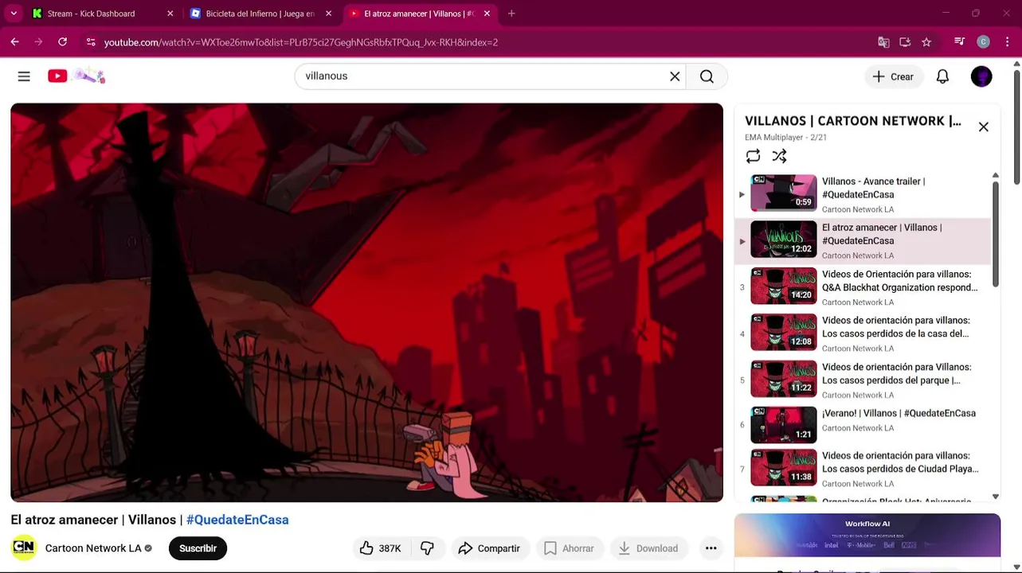1022x573 pixels.
Task: Close the El atroz amanecer tab
Action: 487,14
